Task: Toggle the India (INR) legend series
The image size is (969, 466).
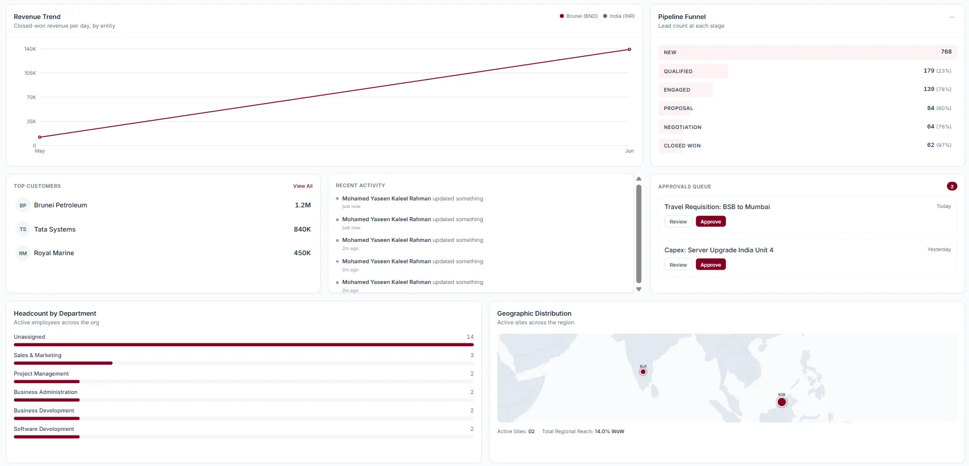Action: [619, 16]
